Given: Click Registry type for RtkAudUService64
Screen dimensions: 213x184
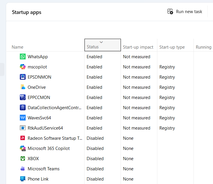Looking at the screenshot, I should coord(167,128).
